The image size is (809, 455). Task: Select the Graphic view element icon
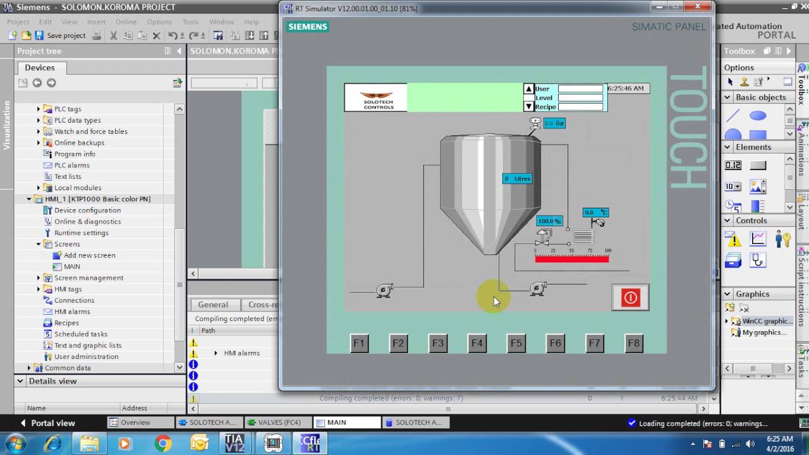tap(758, 186)
